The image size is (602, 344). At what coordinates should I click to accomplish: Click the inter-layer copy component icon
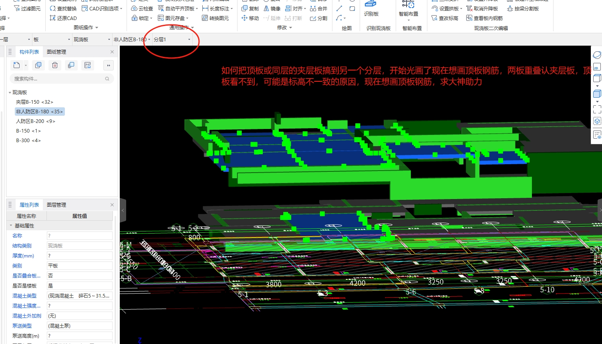click(x=71, y=65)
